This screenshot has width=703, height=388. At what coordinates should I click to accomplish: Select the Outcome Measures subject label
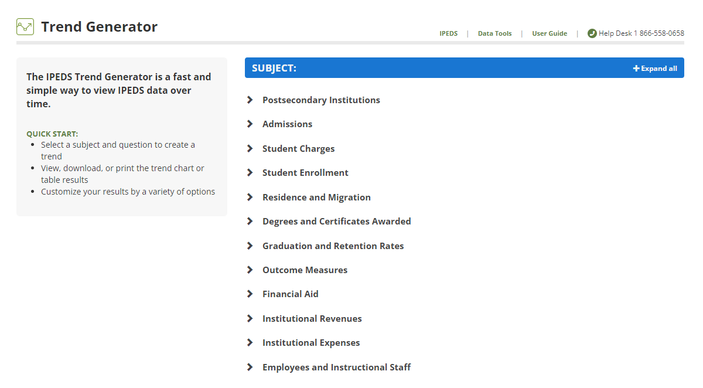point(305,270)
